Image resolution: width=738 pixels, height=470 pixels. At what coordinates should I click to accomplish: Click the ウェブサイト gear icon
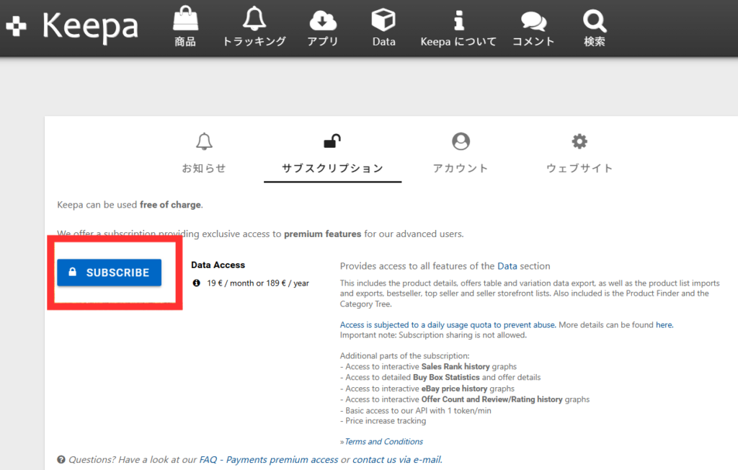pyautogui.click(x=579, y=141)
